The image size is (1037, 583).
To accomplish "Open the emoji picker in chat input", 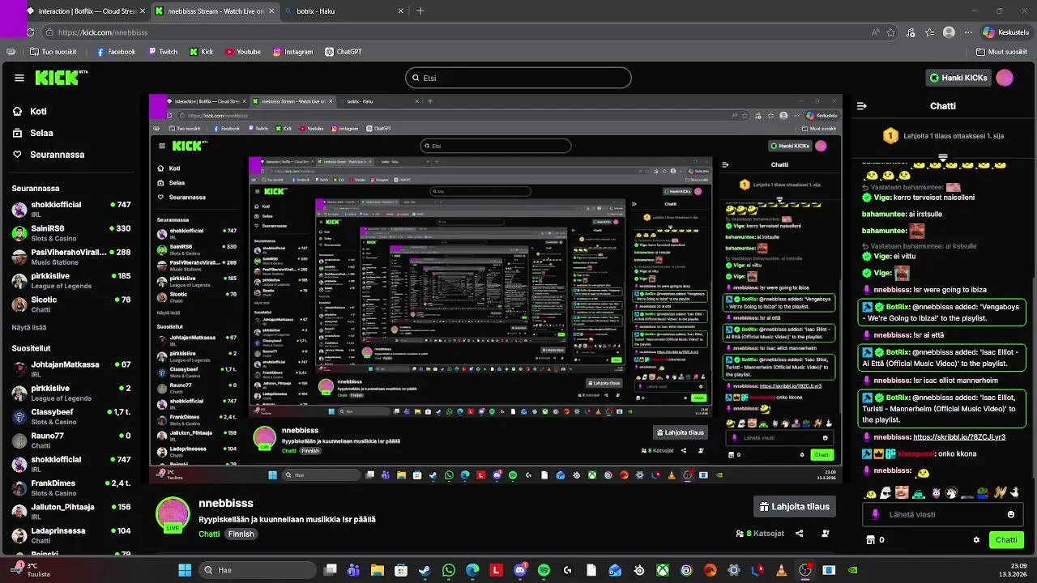I will (1011, 514).
